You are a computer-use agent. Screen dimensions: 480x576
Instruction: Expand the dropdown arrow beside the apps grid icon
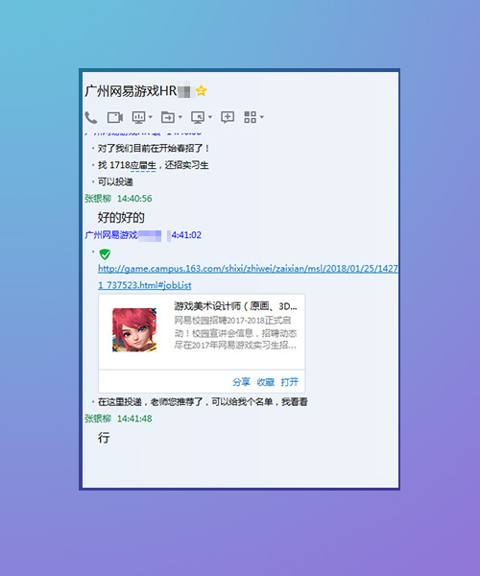click(x=262, y=117)
